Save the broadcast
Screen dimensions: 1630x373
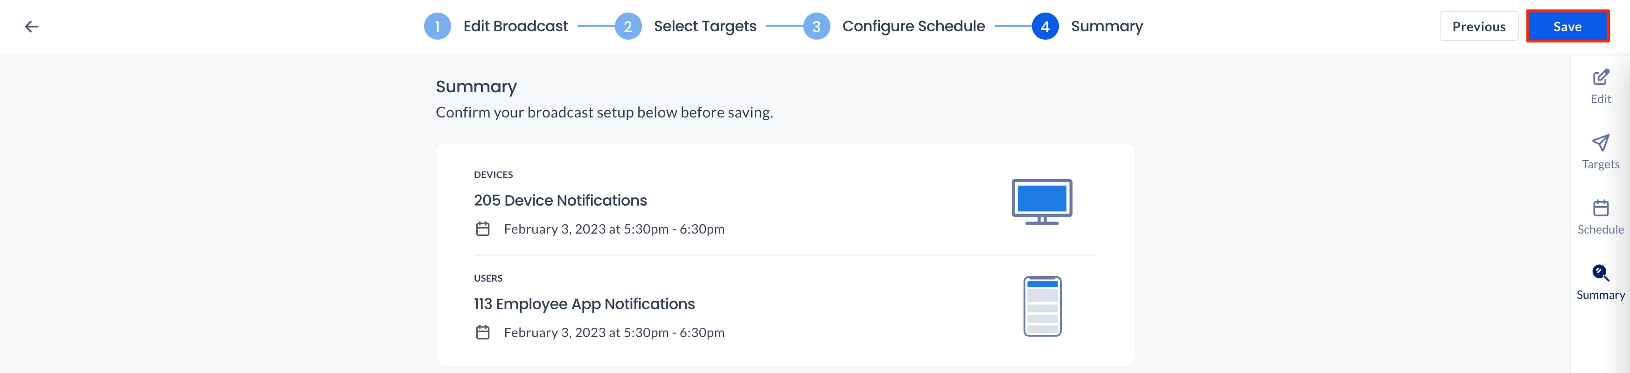point(1567,27)
